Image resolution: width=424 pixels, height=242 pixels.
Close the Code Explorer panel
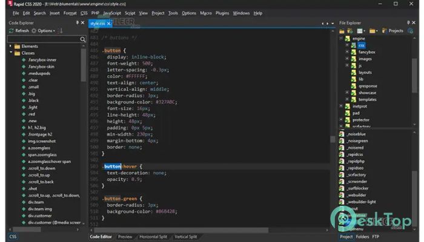[83, 23]
